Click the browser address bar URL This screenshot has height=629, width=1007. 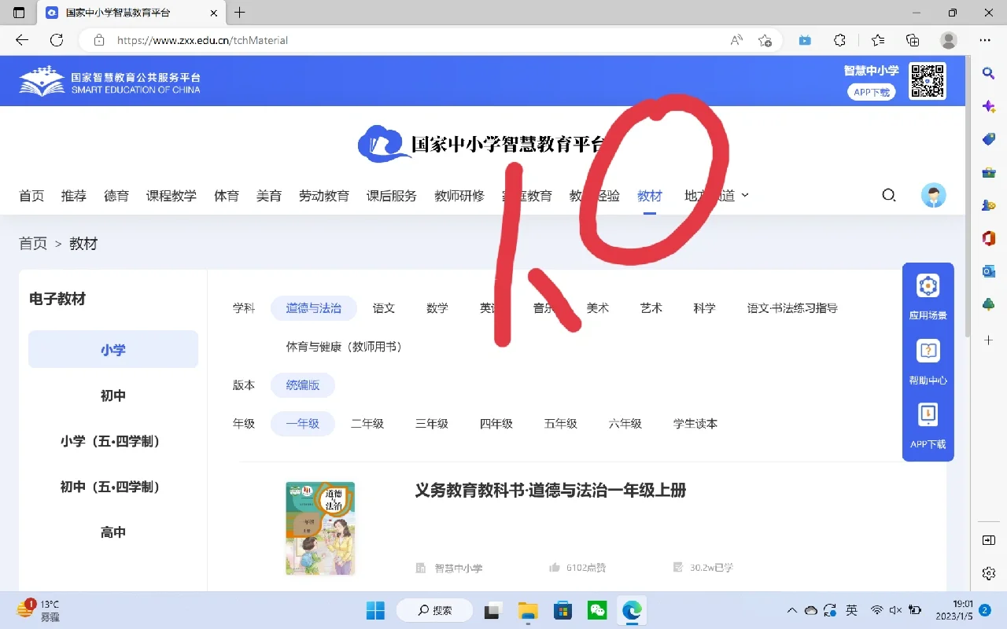coord(203,40)
